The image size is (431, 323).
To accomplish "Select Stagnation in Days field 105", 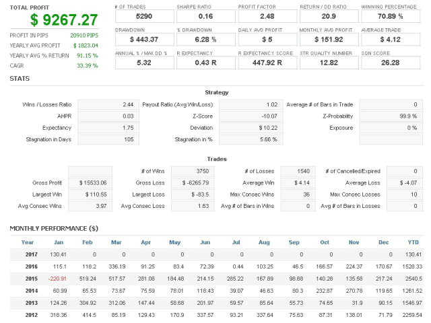I will [x=108, y=139].
